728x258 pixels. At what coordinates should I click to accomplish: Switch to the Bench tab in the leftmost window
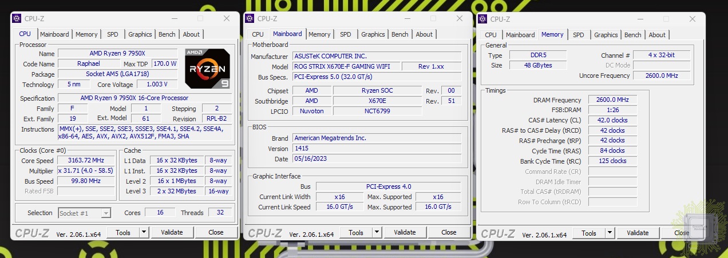click(167, 34)
